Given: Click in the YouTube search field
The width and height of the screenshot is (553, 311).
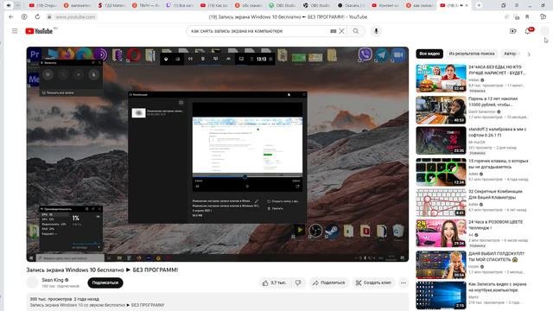Looking at the screenshot, I should click(x=259, y=31).
